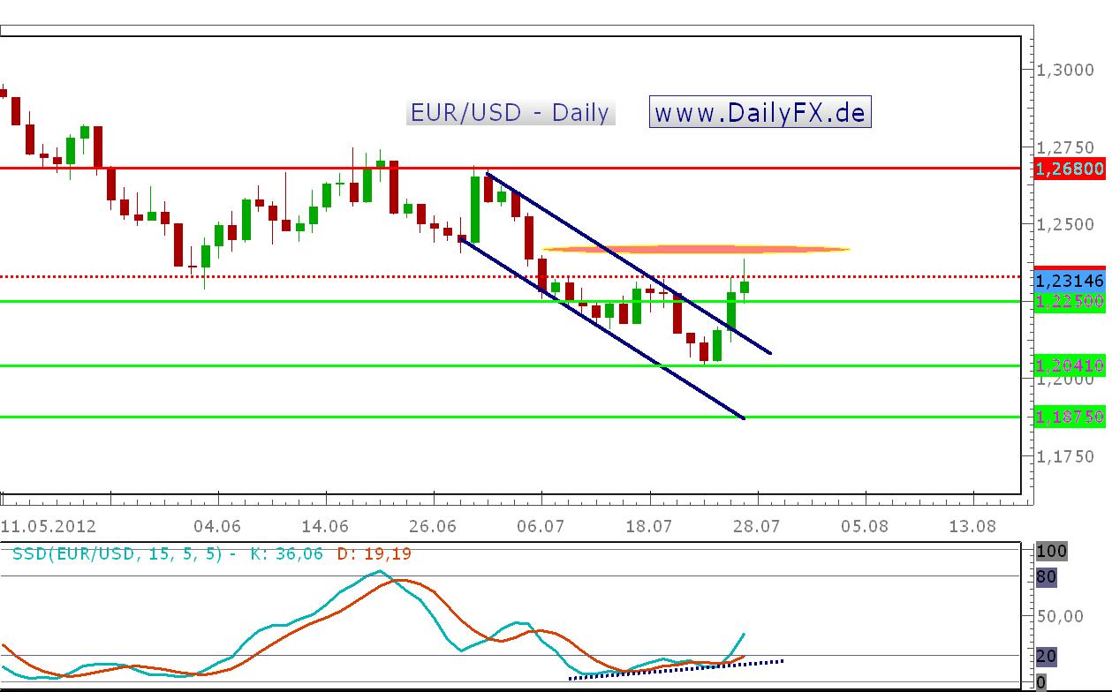Click the 13.08 date label
The width and height of the screenshot is (1112, 692).
(x=972, y=526)
